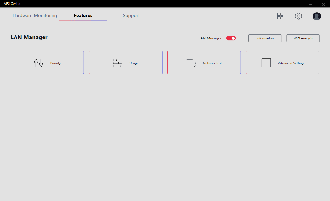Launch WiFi Analysis
This screenshot has width=330, height=201.
[x=303, y=38]
